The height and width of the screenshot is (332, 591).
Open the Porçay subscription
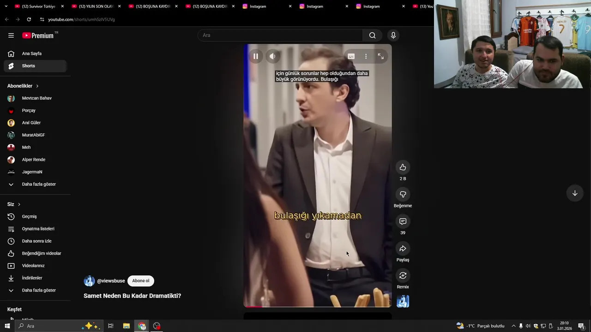click(x=35, y=111)
